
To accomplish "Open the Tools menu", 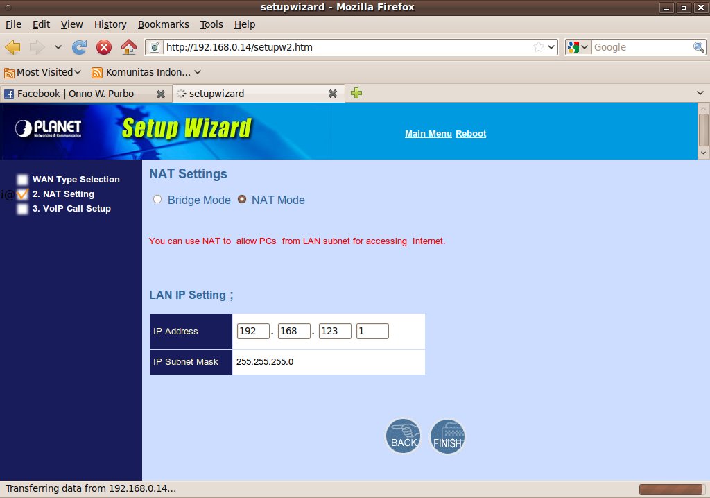I will (212, 24).
